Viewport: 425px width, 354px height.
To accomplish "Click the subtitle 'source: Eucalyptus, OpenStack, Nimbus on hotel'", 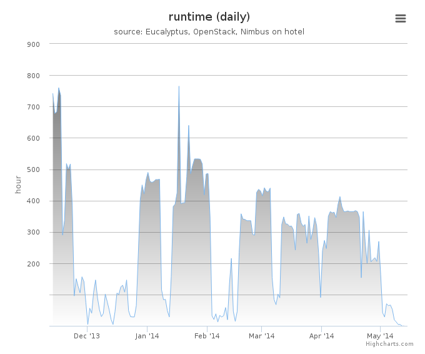I will [x=209, y=32].
